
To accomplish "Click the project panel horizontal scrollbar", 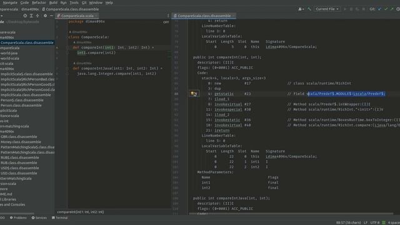I will pos(17,214).
